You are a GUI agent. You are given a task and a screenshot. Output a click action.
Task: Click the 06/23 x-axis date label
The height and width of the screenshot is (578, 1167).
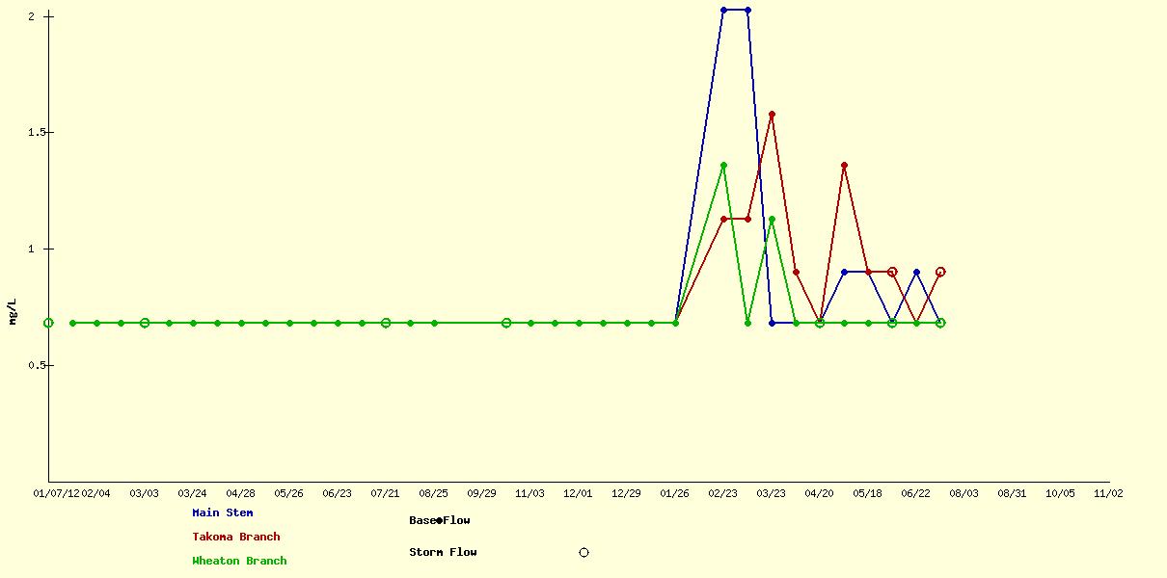coord(337,493)
